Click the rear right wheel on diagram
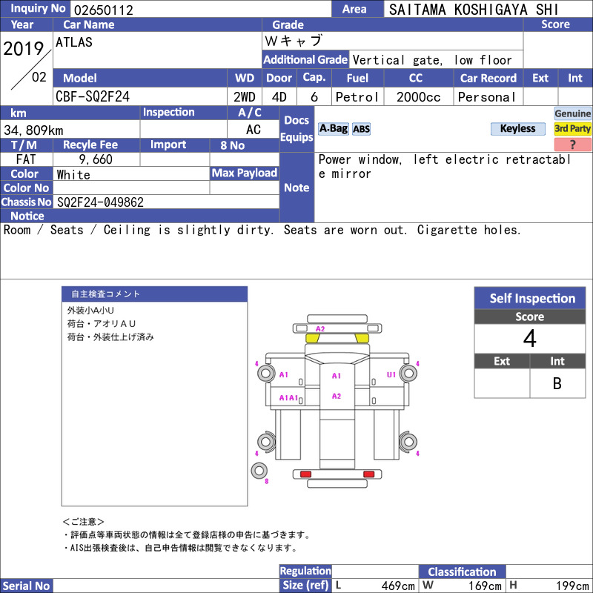593x593 pixels. 408,441
